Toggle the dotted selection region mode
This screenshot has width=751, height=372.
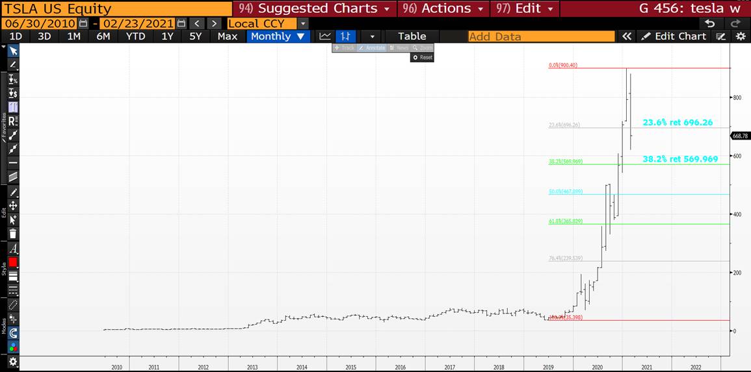pyautogui.click(x=14, y=304)
